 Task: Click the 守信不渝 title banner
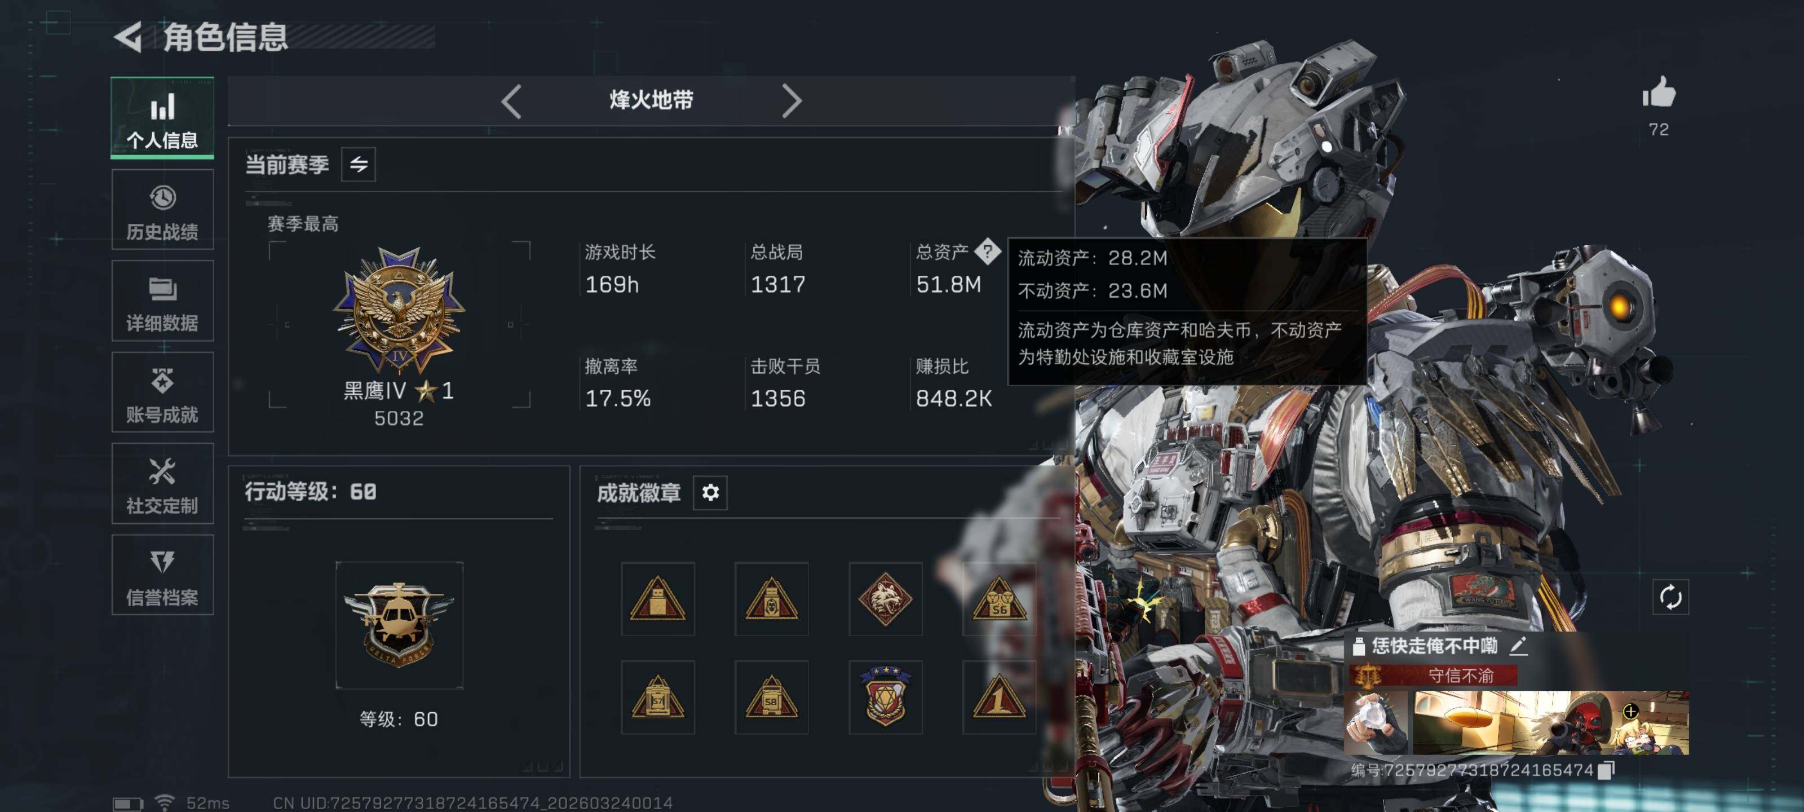click(1434, 676)
